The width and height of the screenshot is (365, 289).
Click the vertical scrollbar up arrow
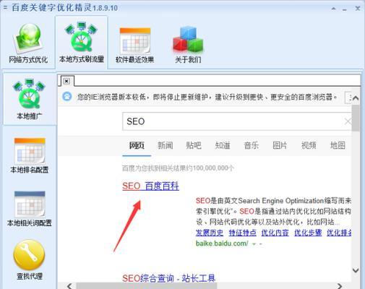[x=356, y=98]
